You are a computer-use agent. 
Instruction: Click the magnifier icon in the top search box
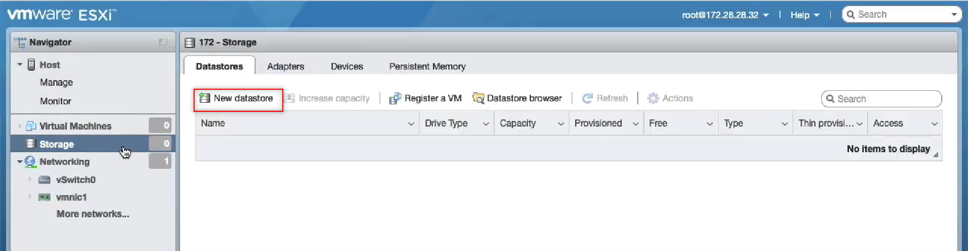coord(851,14)
